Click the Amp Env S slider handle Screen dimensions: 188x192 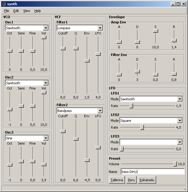pos(156,31)
